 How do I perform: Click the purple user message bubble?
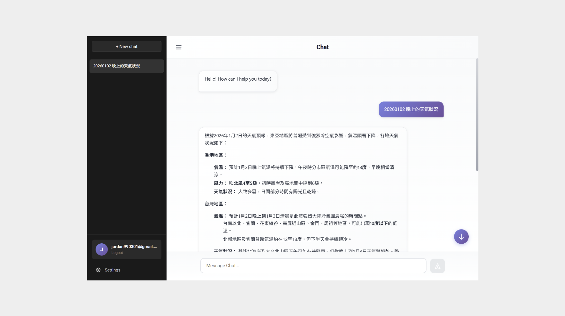pyautogui.click(x=411, y=109)
